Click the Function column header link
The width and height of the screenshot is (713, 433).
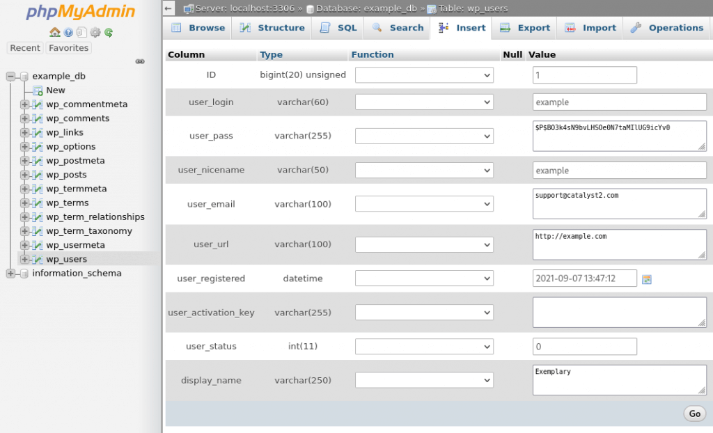click(x=373, y=54)
